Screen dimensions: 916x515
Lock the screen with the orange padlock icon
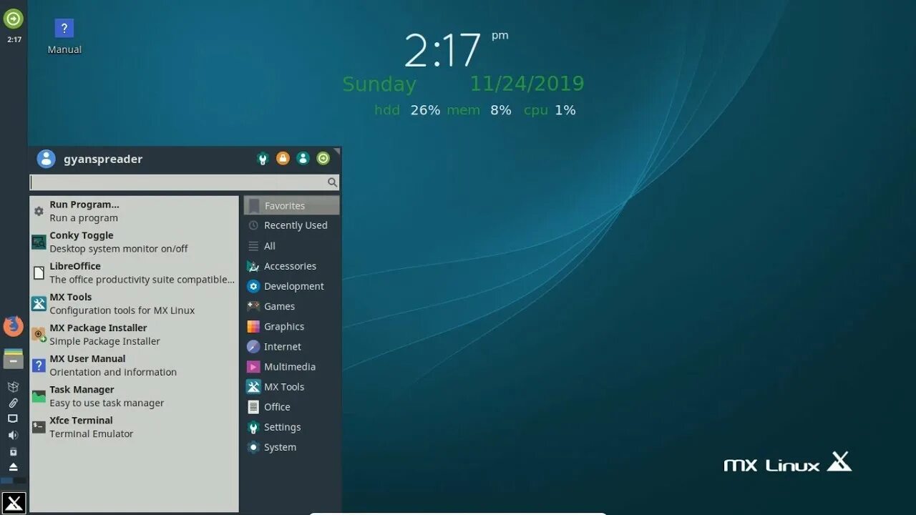[283, 159]
